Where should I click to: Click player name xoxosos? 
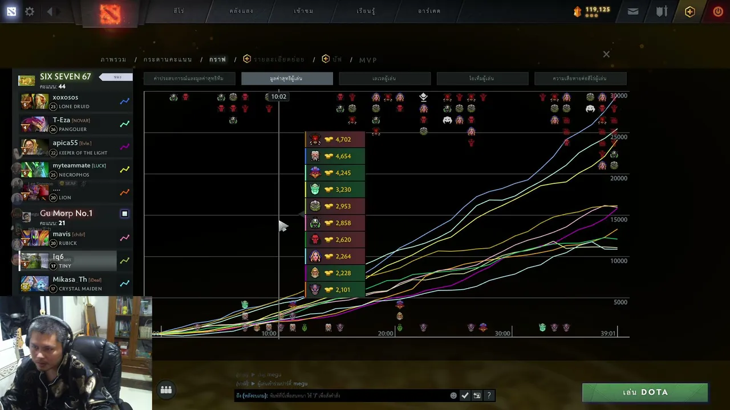click(66, 97)
